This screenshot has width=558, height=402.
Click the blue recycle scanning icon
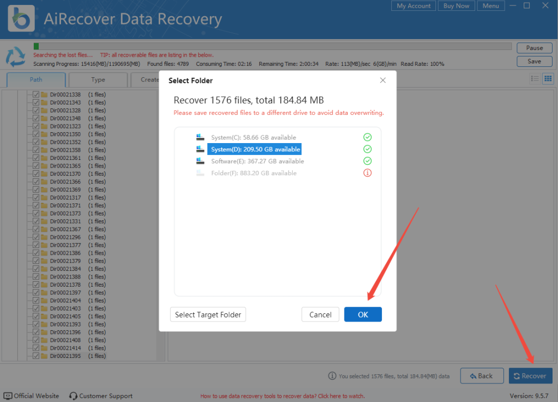coord(15,57)
